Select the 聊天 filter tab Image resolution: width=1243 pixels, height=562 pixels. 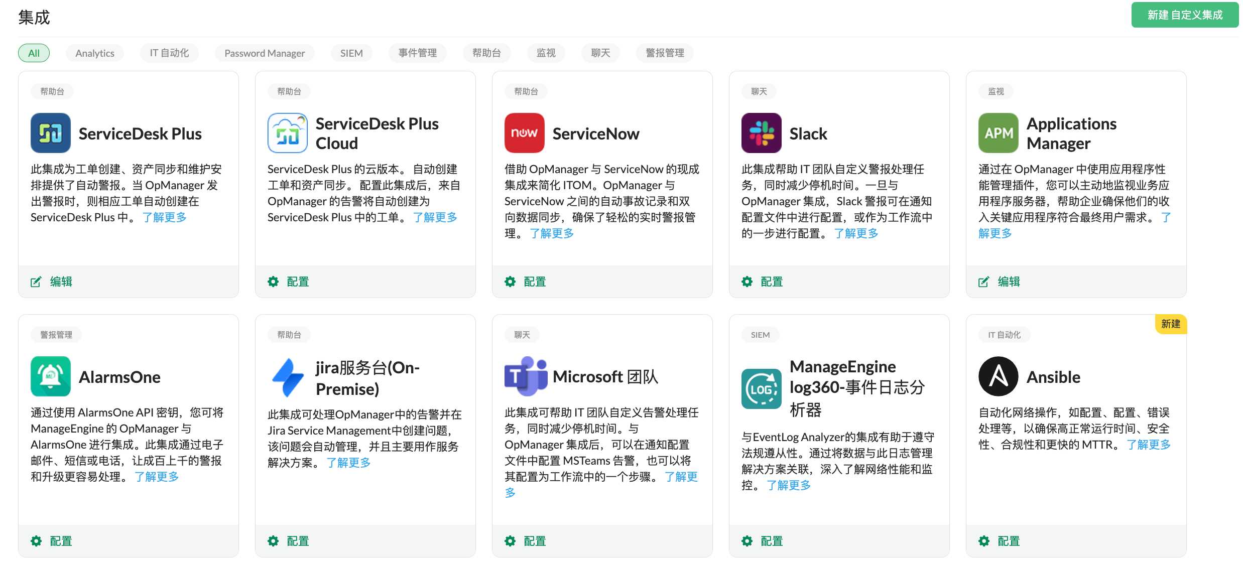(x=600, y=53)
